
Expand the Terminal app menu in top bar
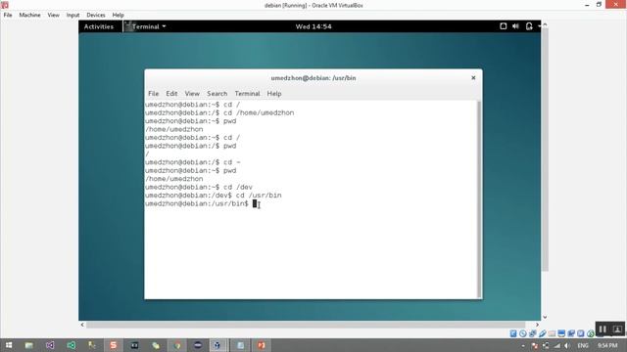pyautogui.click(x=146, y=26)
